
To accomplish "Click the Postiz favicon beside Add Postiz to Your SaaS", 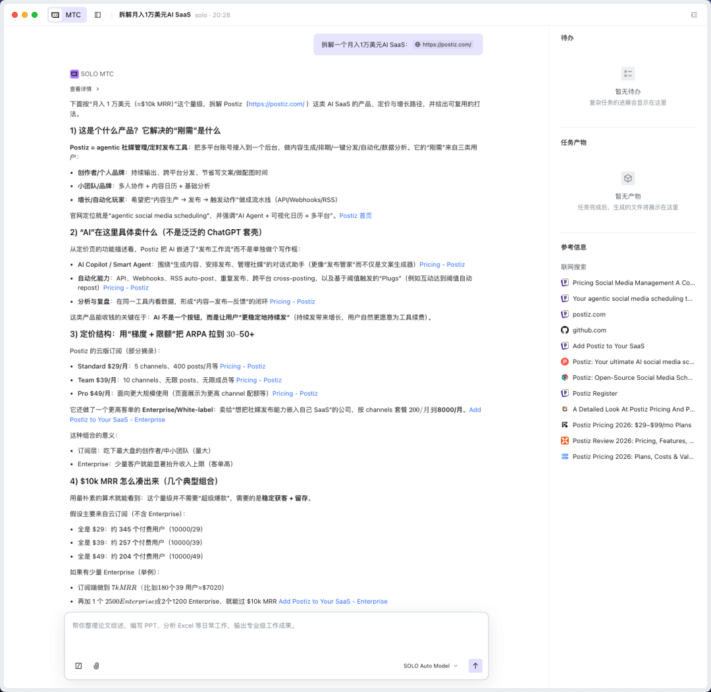I will tap(565, 346).
